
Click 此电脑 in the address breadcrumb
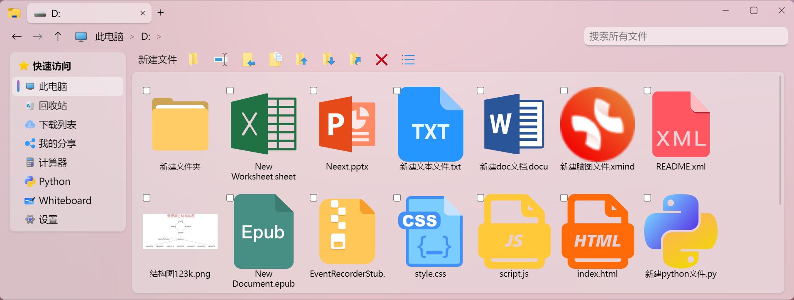pyautogui.click(x=109, y=37)
